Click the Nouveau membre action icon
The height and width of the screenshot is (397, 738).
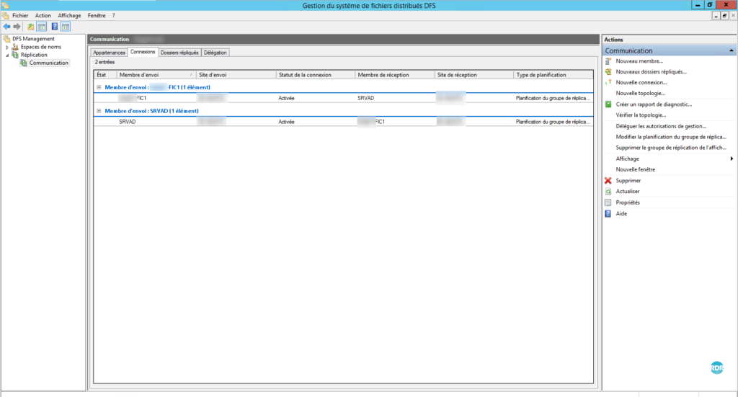point(608,61)
